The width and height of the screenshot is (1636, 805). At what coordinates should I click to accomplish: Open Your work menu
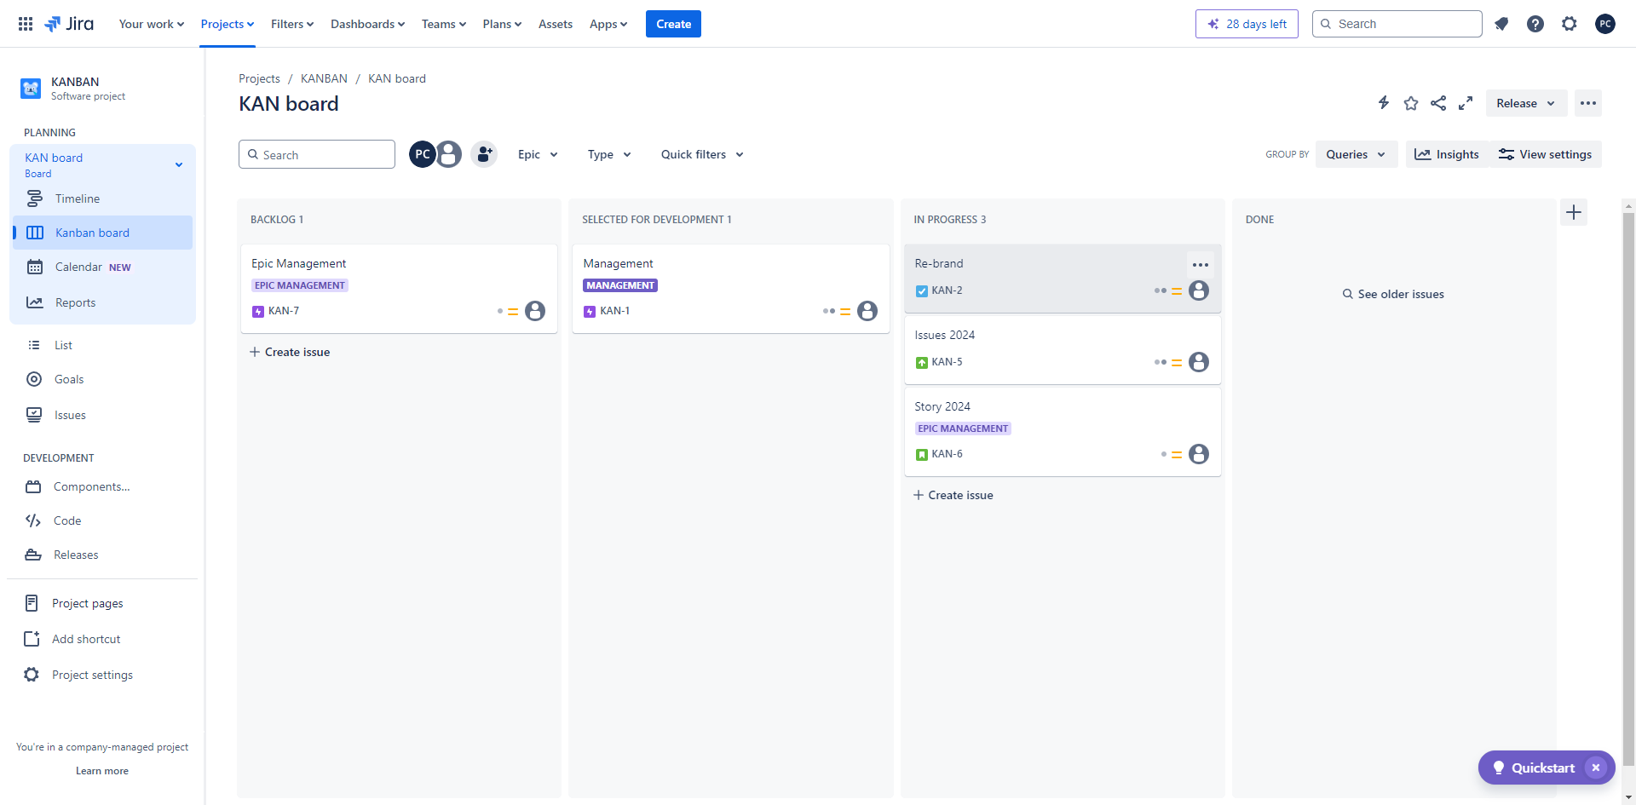pos(151,24)
